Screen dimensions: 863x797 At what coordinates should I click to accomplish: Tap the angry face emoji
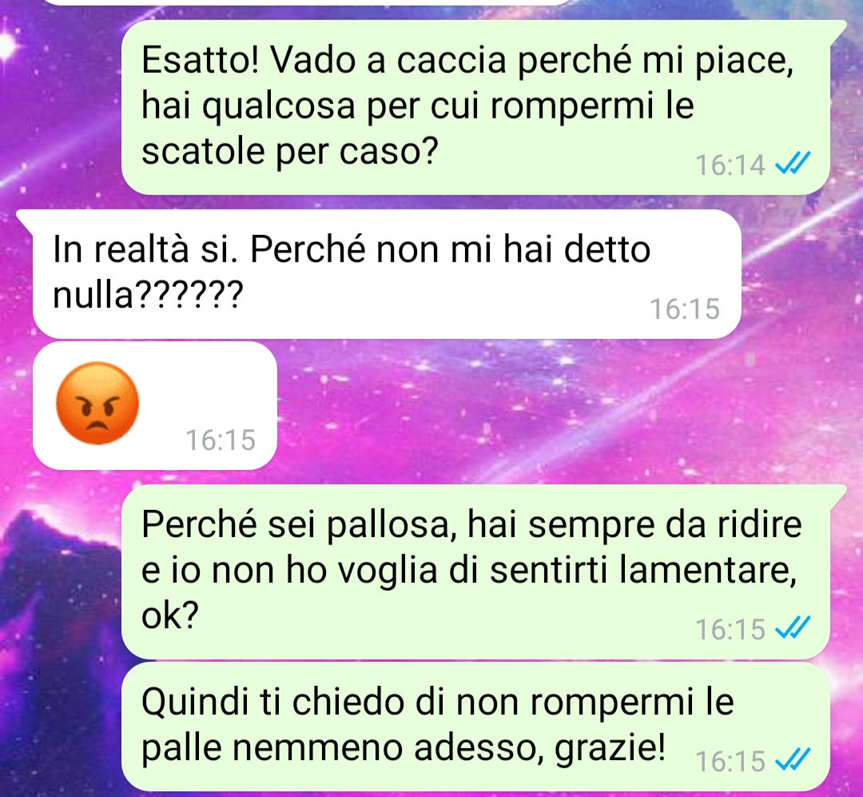[97, 403]
